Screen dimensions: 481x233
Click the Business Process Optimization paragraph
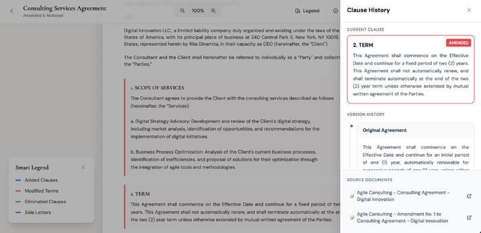coord(224,160)
